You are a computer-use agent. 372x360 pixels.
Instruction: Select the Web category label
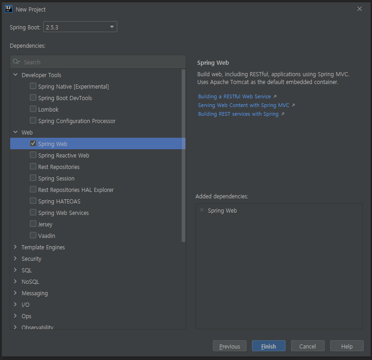tap(27, 132)
